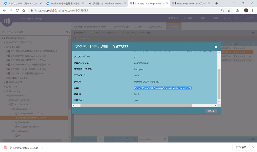Open a new browser tab
257x152 pixels.
217,3
